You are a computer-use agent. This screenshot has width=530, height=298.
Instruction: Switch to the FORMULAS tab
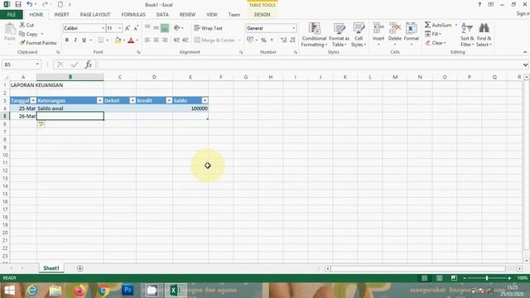coord(133,15)
